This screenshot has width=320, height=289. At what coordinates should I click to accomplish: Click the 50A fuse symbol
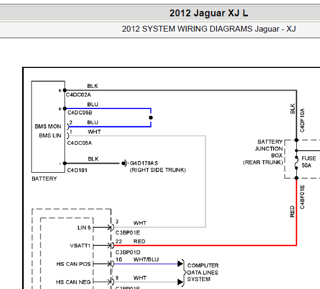[x=296, y=163]
